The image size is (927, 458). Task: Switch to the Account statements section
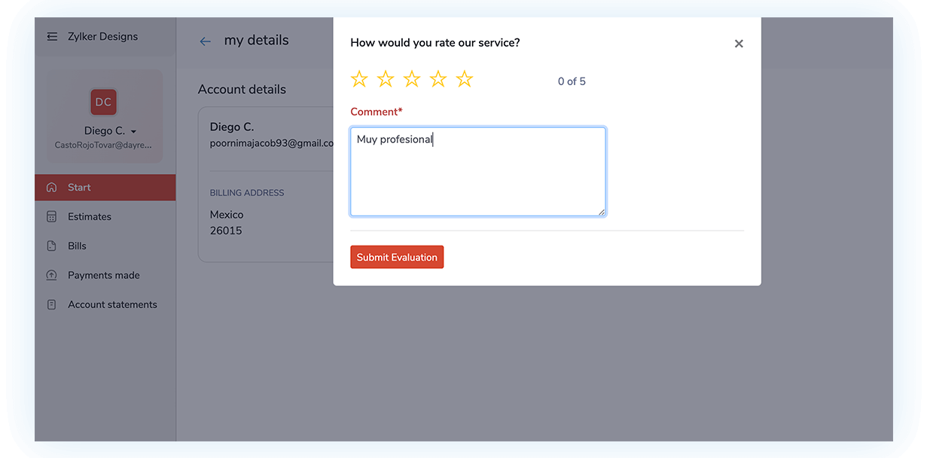point(111,304)
